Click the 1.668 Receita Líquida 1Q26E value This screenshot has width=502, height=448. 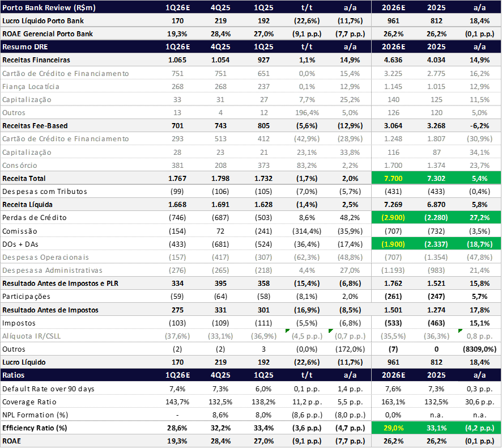pos(177,204)
